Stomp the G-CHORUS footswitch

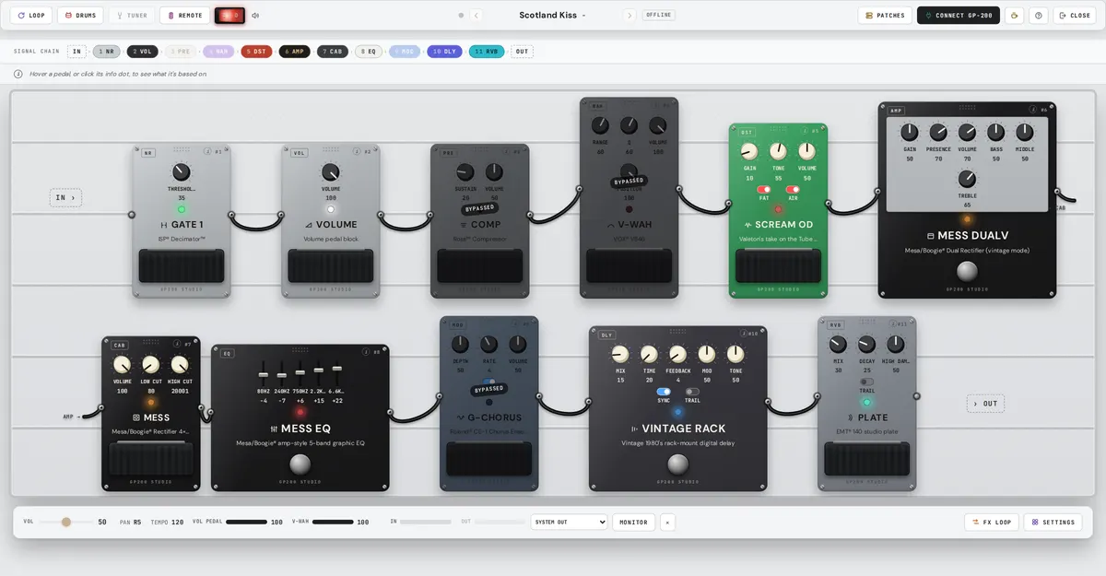pyautogui.click(x=488, y=459)
